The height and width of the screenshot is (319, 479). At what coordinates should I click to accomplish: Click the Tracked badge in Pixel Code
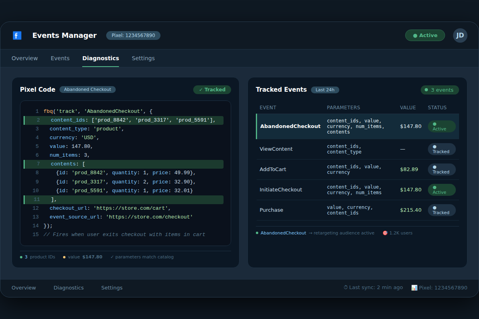[212, 90]
